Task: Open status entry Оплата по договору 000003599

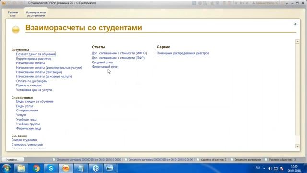Action: point(159,160)
